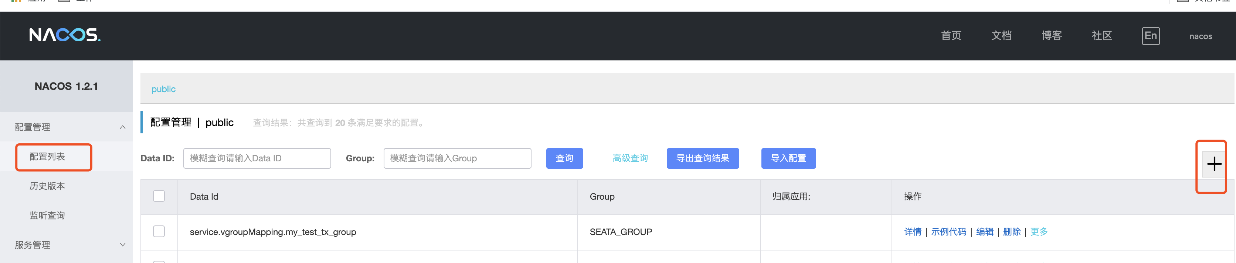Open 博客 in the top navigation
The image size is (1236, 263).
pyautogui.click(x=1052, y=36)
